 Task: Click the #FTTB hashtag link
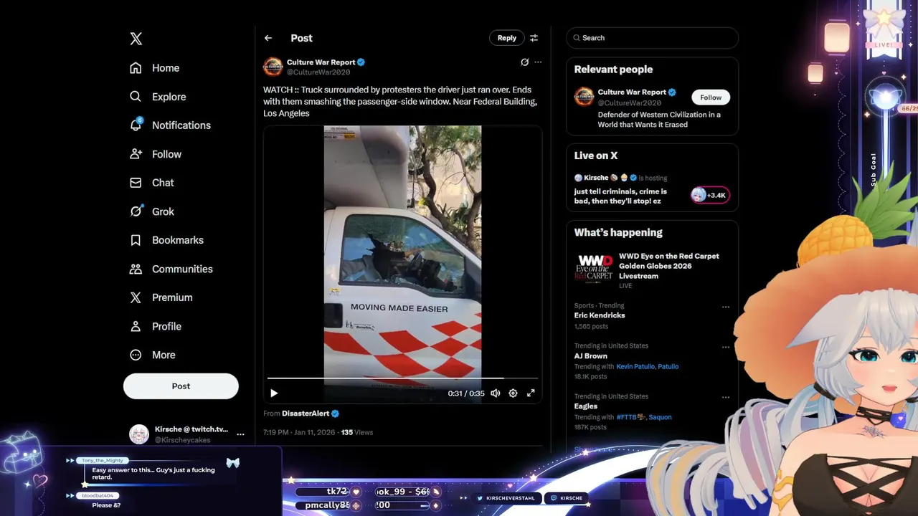pos(631,417)
